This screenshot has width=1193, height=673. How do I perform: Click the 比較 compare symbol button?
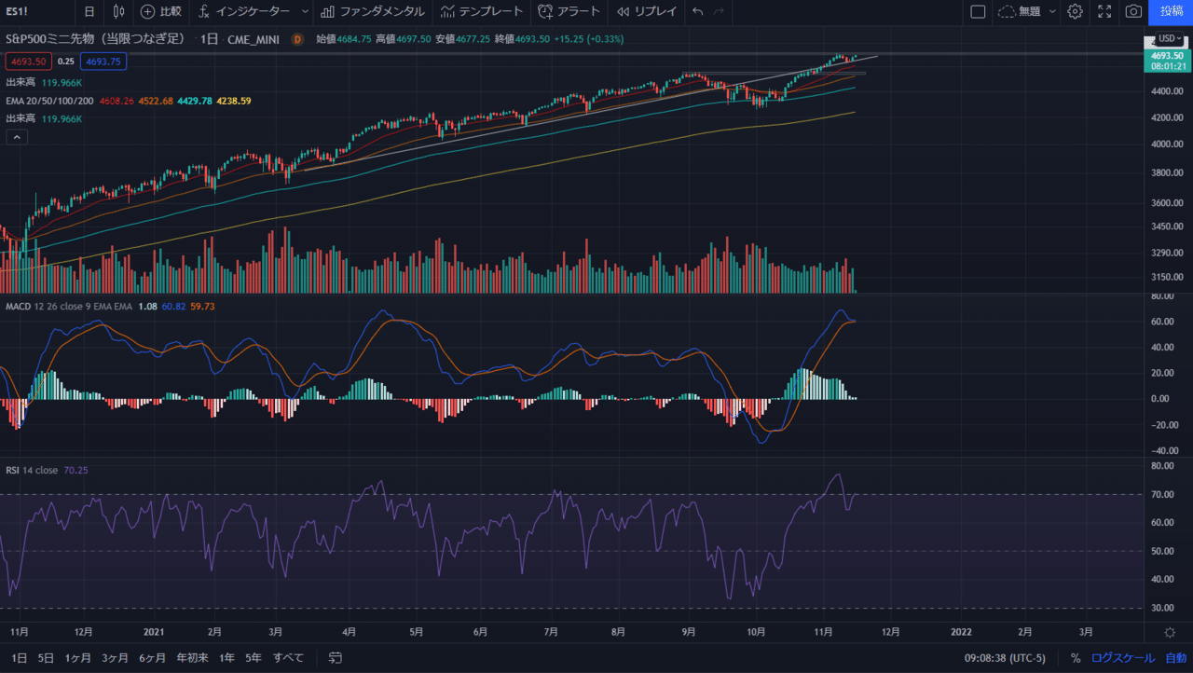(x=161, y=11)
